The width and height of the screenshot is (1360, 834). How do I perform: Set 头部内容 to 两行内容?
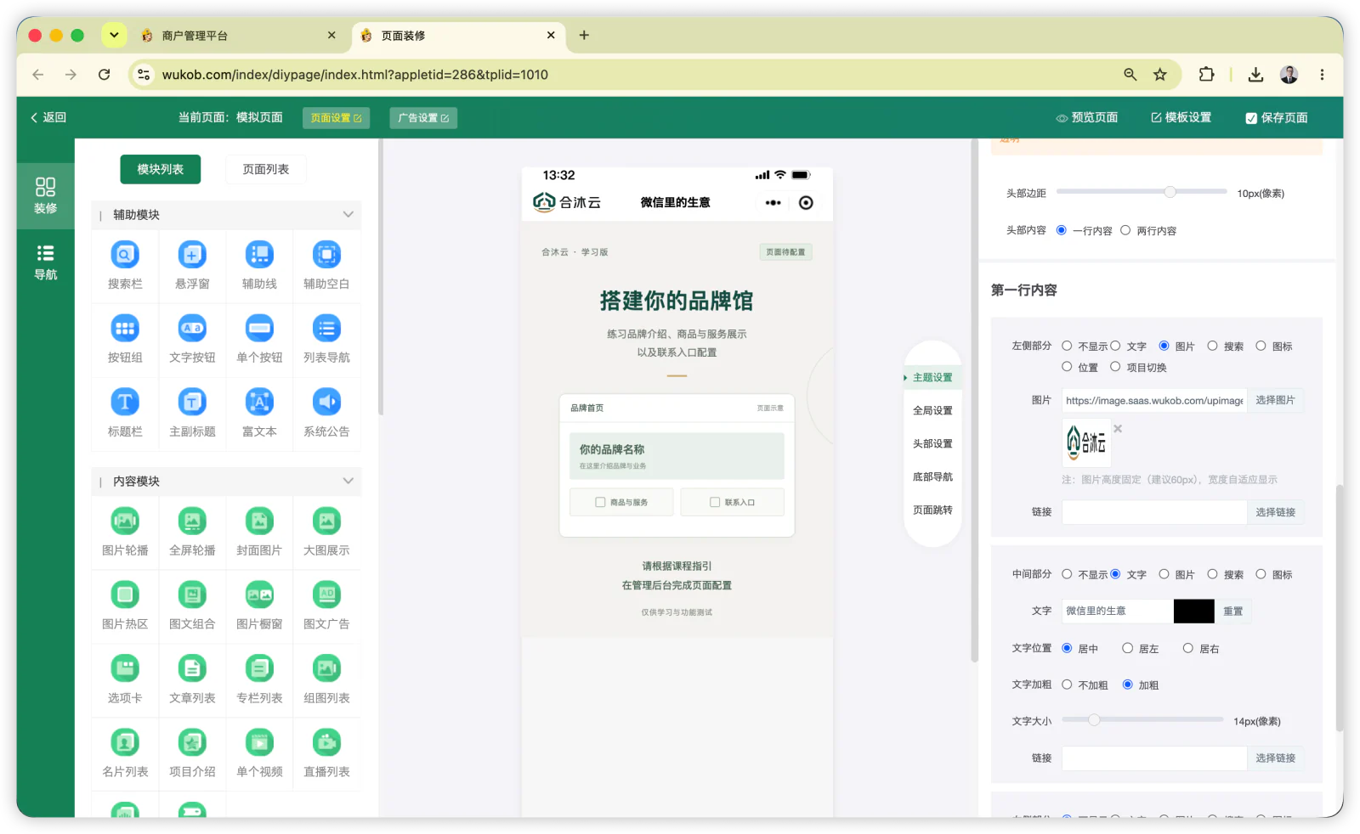1125,230
